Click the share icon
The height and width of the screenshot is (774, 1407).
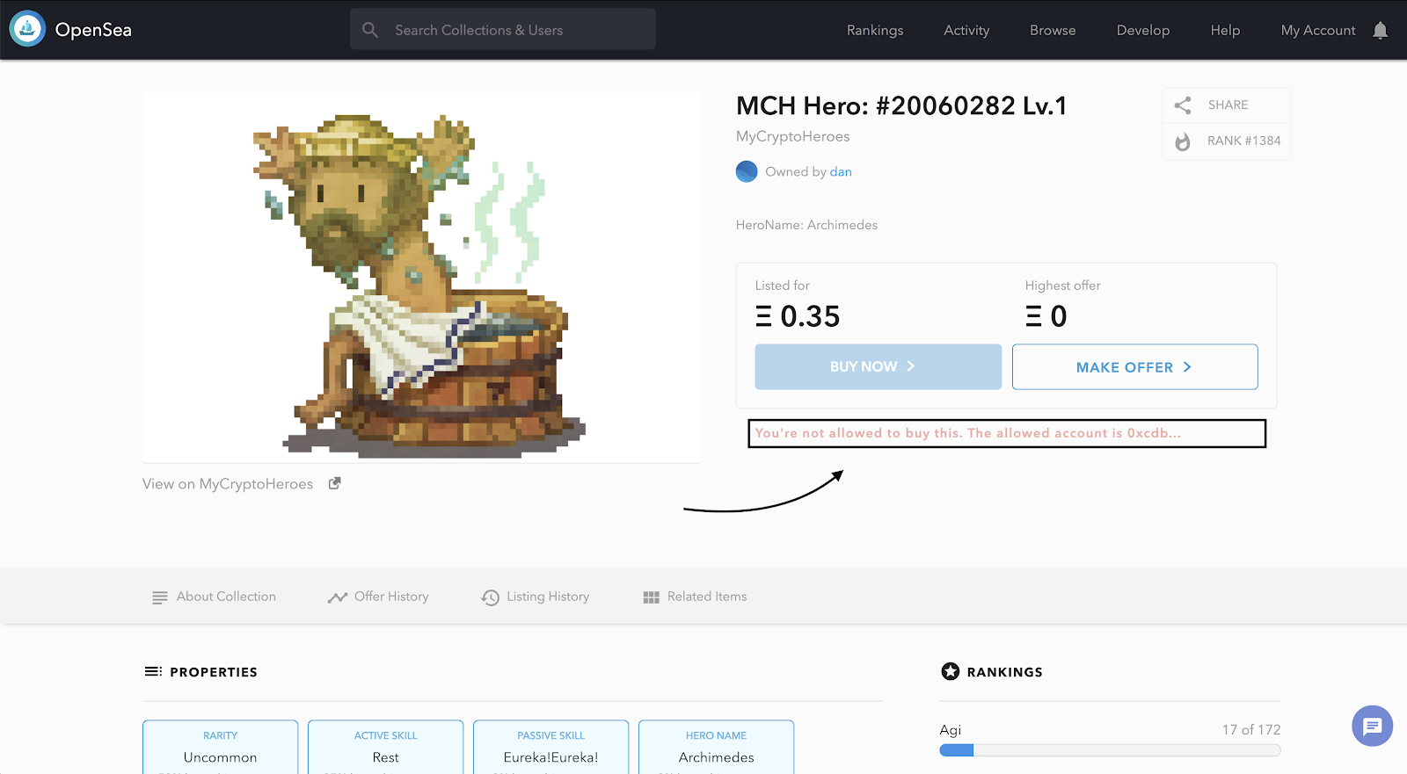pyautogui.click(x=1183, y=105)
